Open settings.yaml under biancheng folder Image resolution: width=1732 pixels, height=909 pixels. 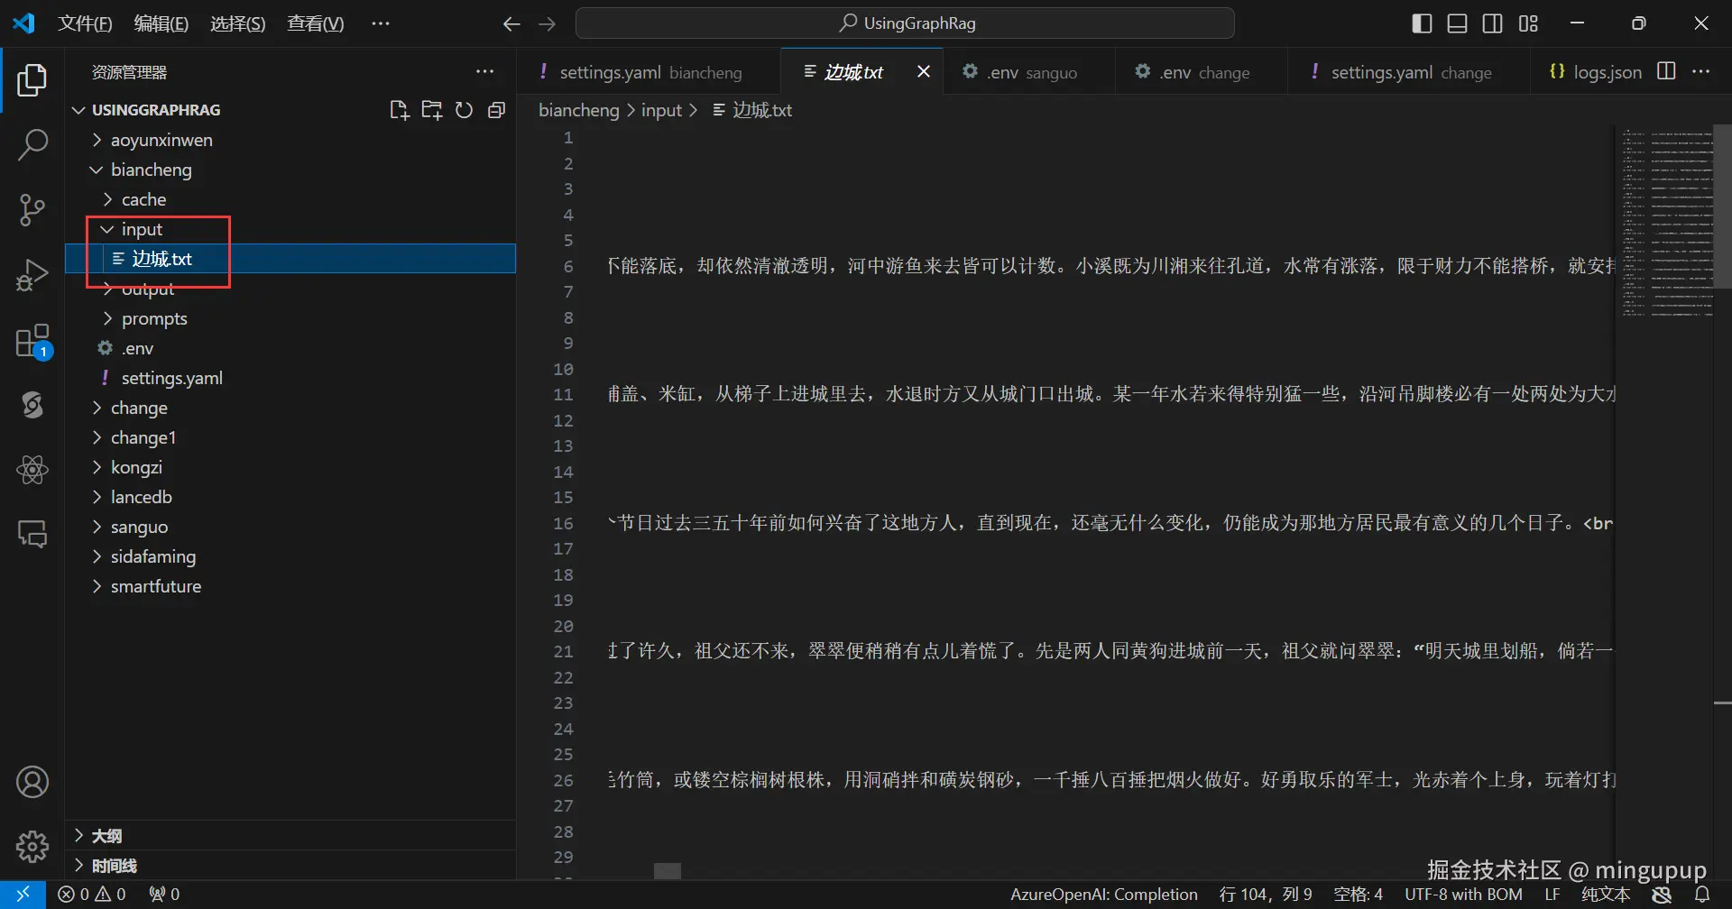coord(290,378)
